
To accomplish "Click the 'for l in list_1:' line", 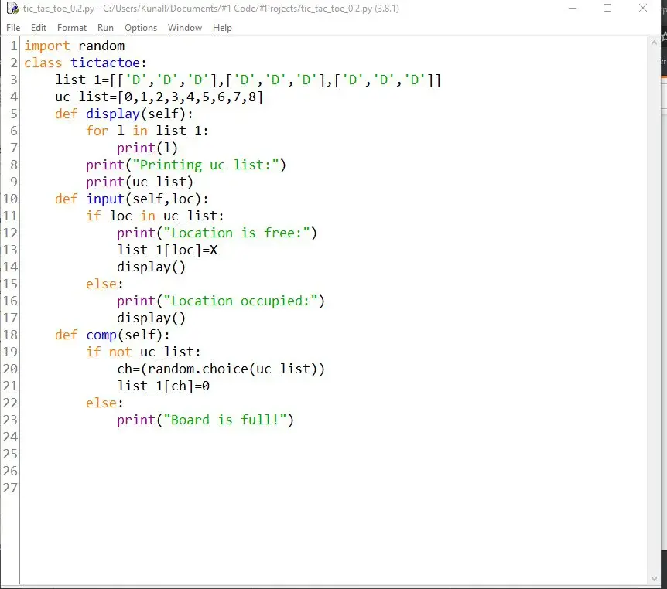I will [147, 131].
